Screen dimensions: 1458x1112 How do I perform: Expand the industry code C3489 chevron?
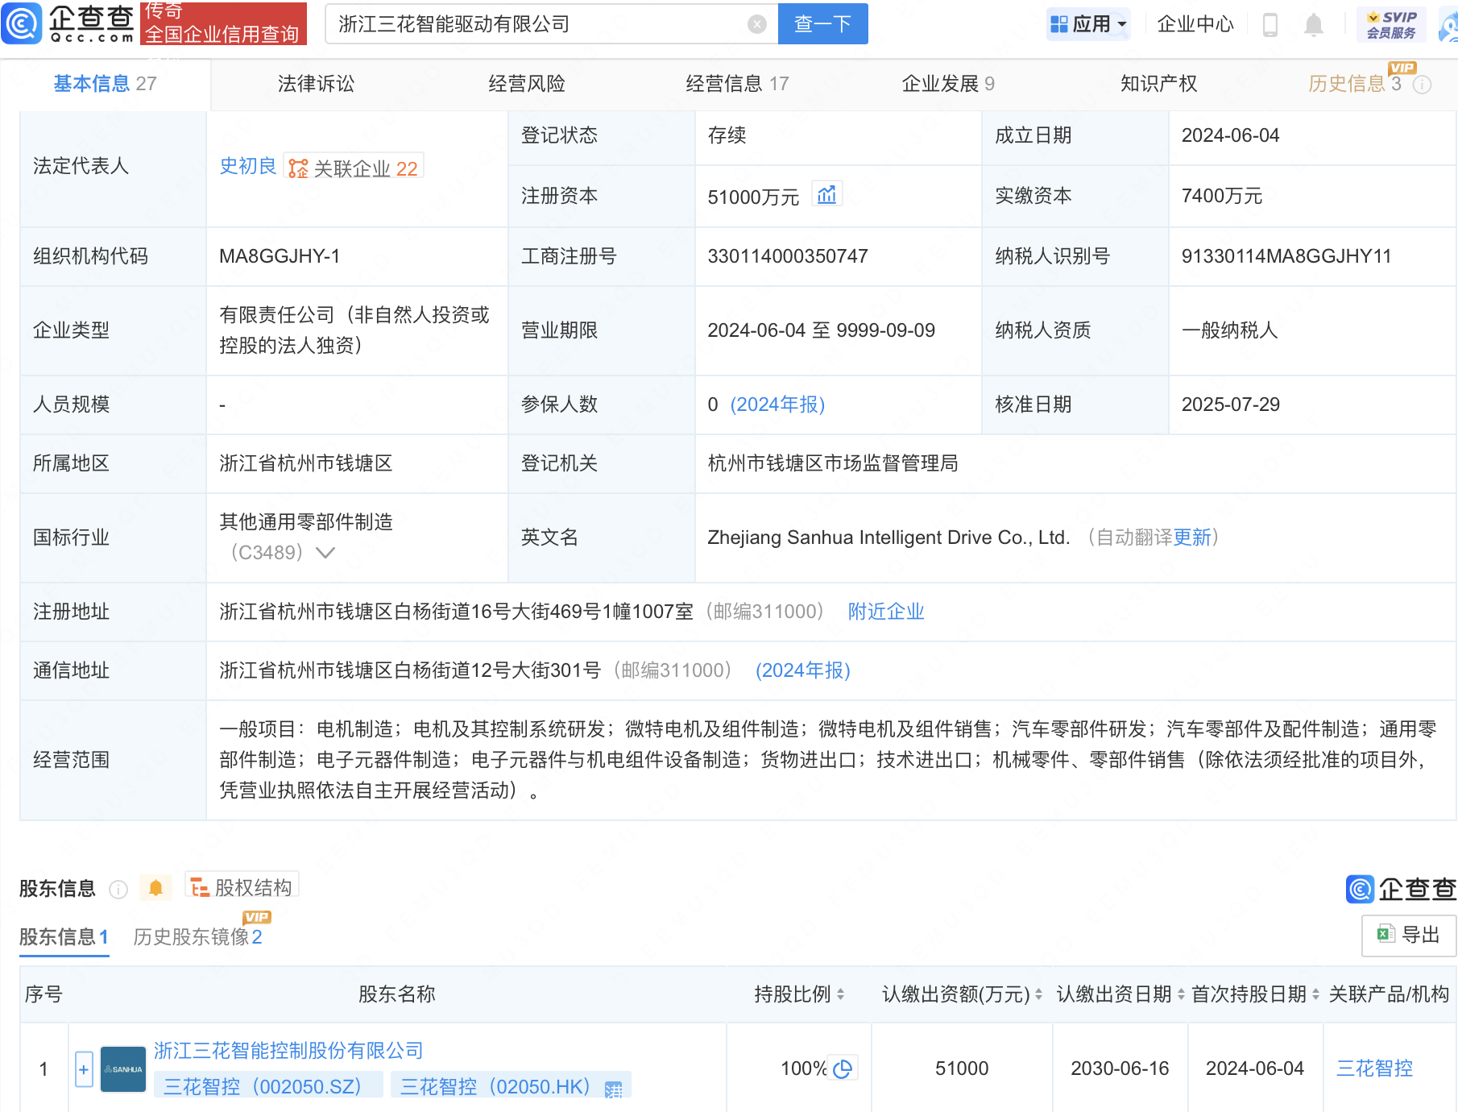click(x=325, y=553)
